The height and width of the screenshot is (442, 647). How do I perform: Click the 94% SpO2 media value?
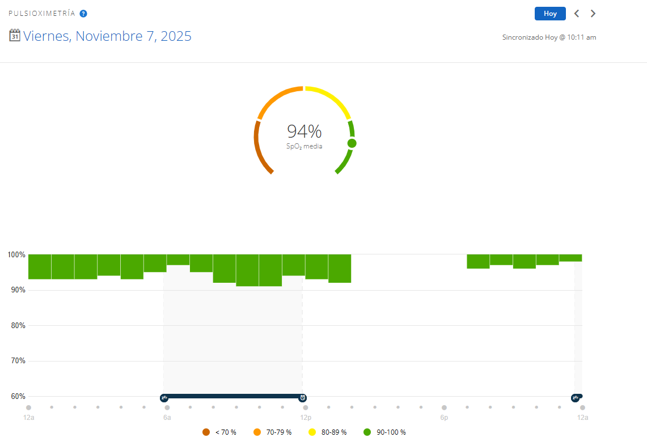coord(304,131)
